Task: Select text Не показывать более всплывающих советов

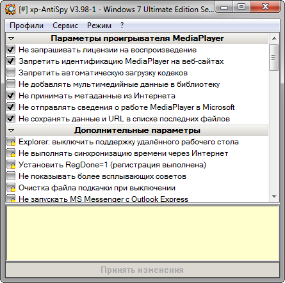Action: [x=102, y=176]
